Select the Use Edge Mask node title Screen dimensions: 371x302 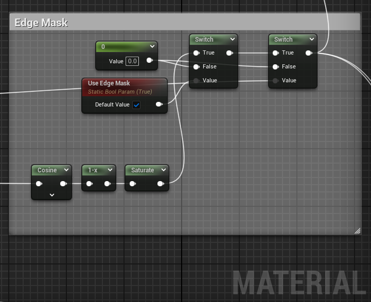(x=109, y=83)
